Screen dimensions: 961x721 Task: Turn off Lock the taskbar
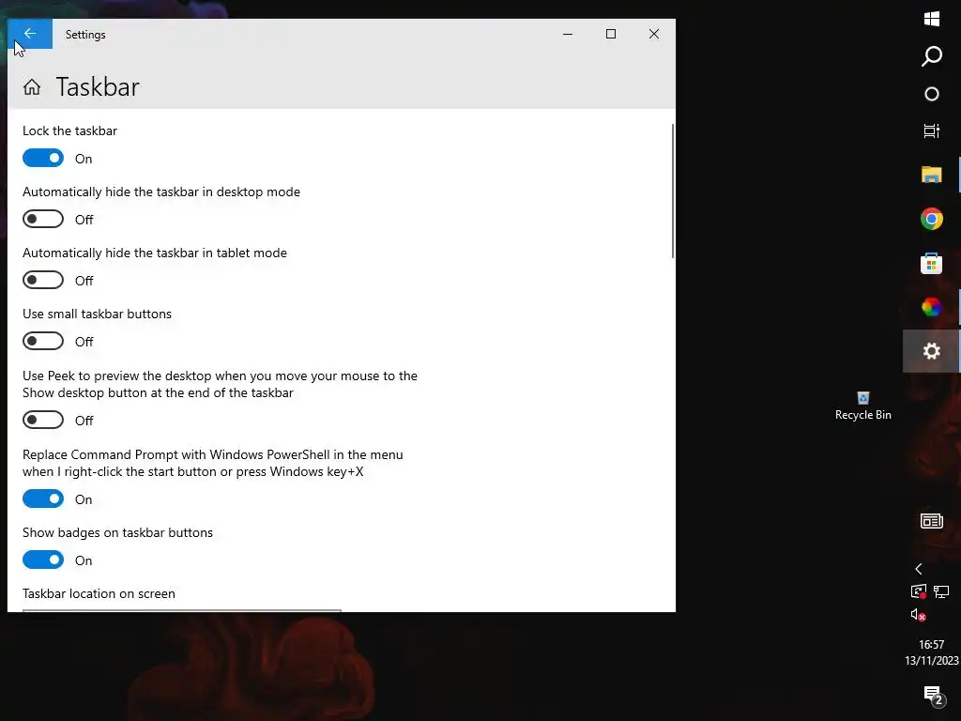[x=43, y=158]
